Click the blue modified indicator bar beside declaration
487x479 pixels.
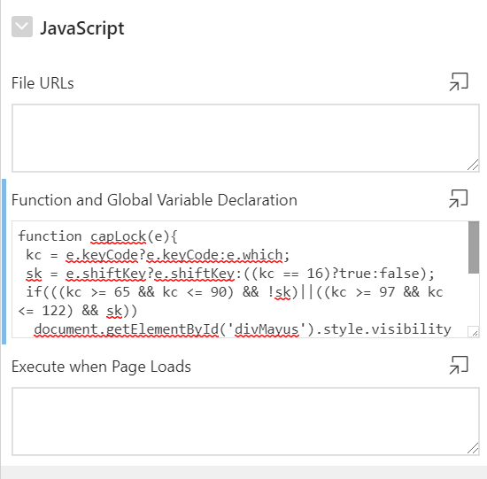click(x=4, y=261)
